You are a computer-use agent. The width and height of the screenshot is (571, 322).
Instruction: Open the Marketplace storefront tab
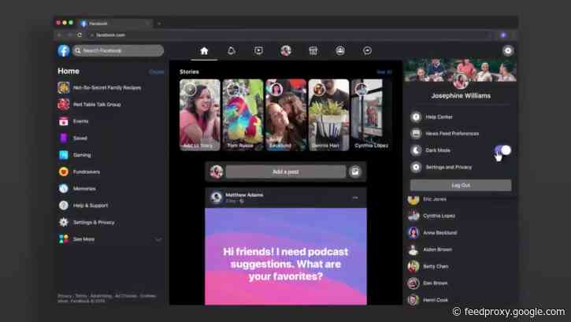[x=313, y=51]
